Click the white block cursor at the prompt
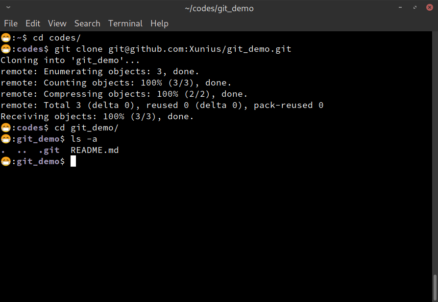438x302 pixels. point(73,161)
